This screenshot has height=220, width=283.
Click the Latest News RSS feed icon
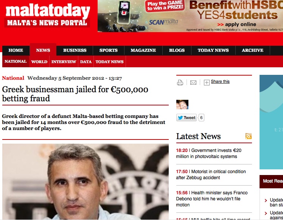tap(249, 136)
